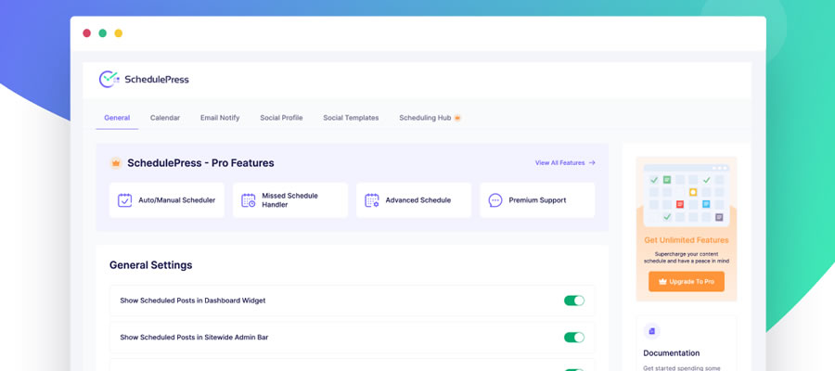This screenshot has width=835, height=371.
Task: Select the Advanced Schedule card
Action: coord(414,200)
